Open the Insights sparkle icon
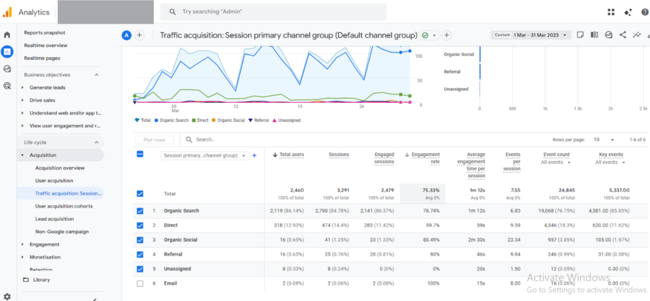The width and height of the screenshot is (650, 301). tap(636, 35)
